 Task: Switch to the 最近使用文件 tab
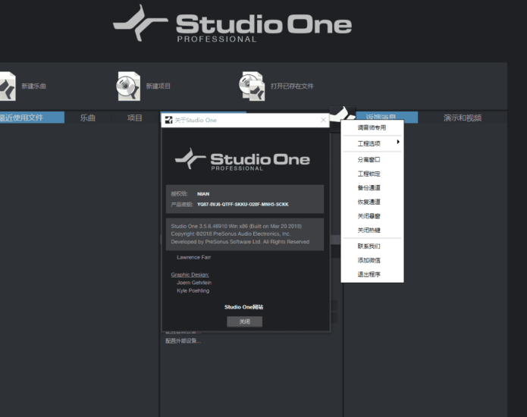point(32,118)
